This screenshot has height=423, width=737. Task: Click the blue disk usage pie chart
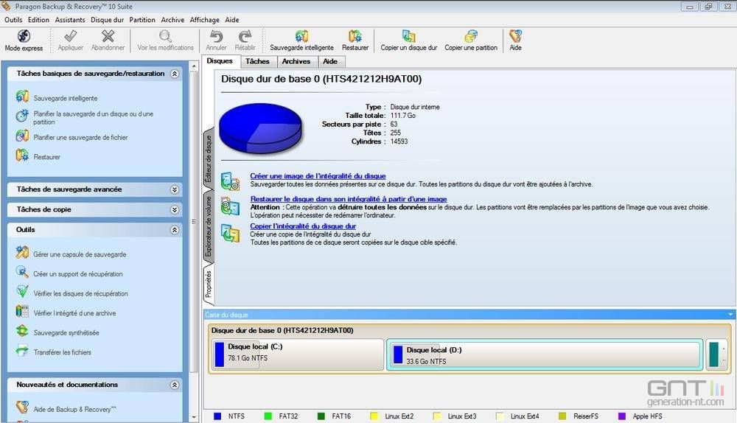click(x=260, y=128)
